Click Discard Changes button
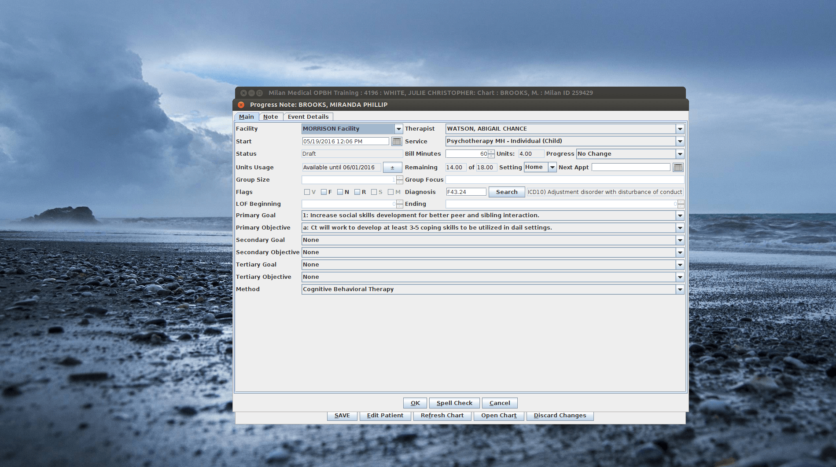The width and height of the screenshot is (836, 467). pyautogui.click(x=560, y=416)
